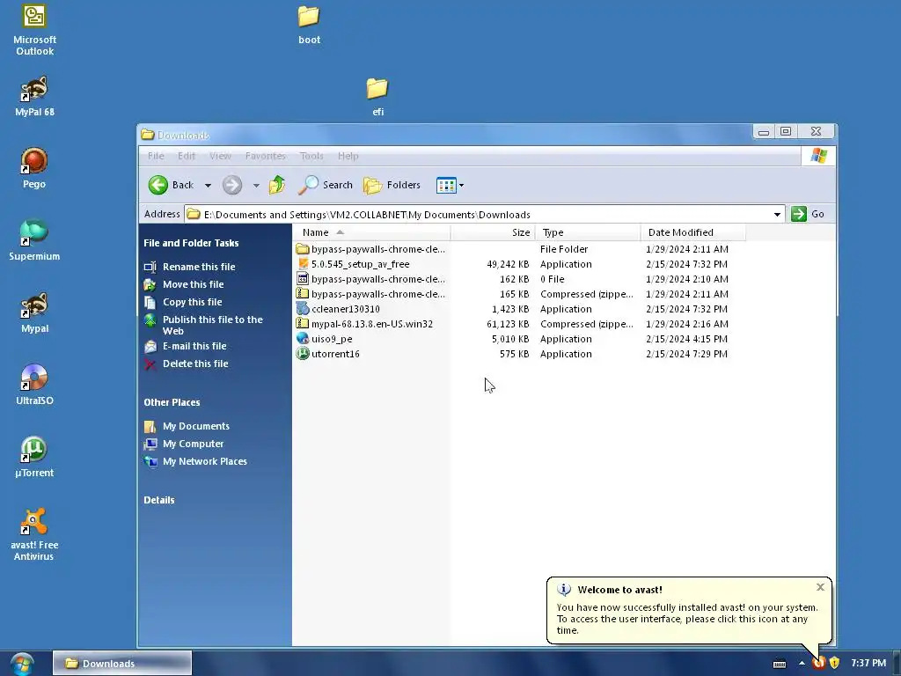
Task: Click Publish this file to the Web
Action: click(x=213, y=326)
